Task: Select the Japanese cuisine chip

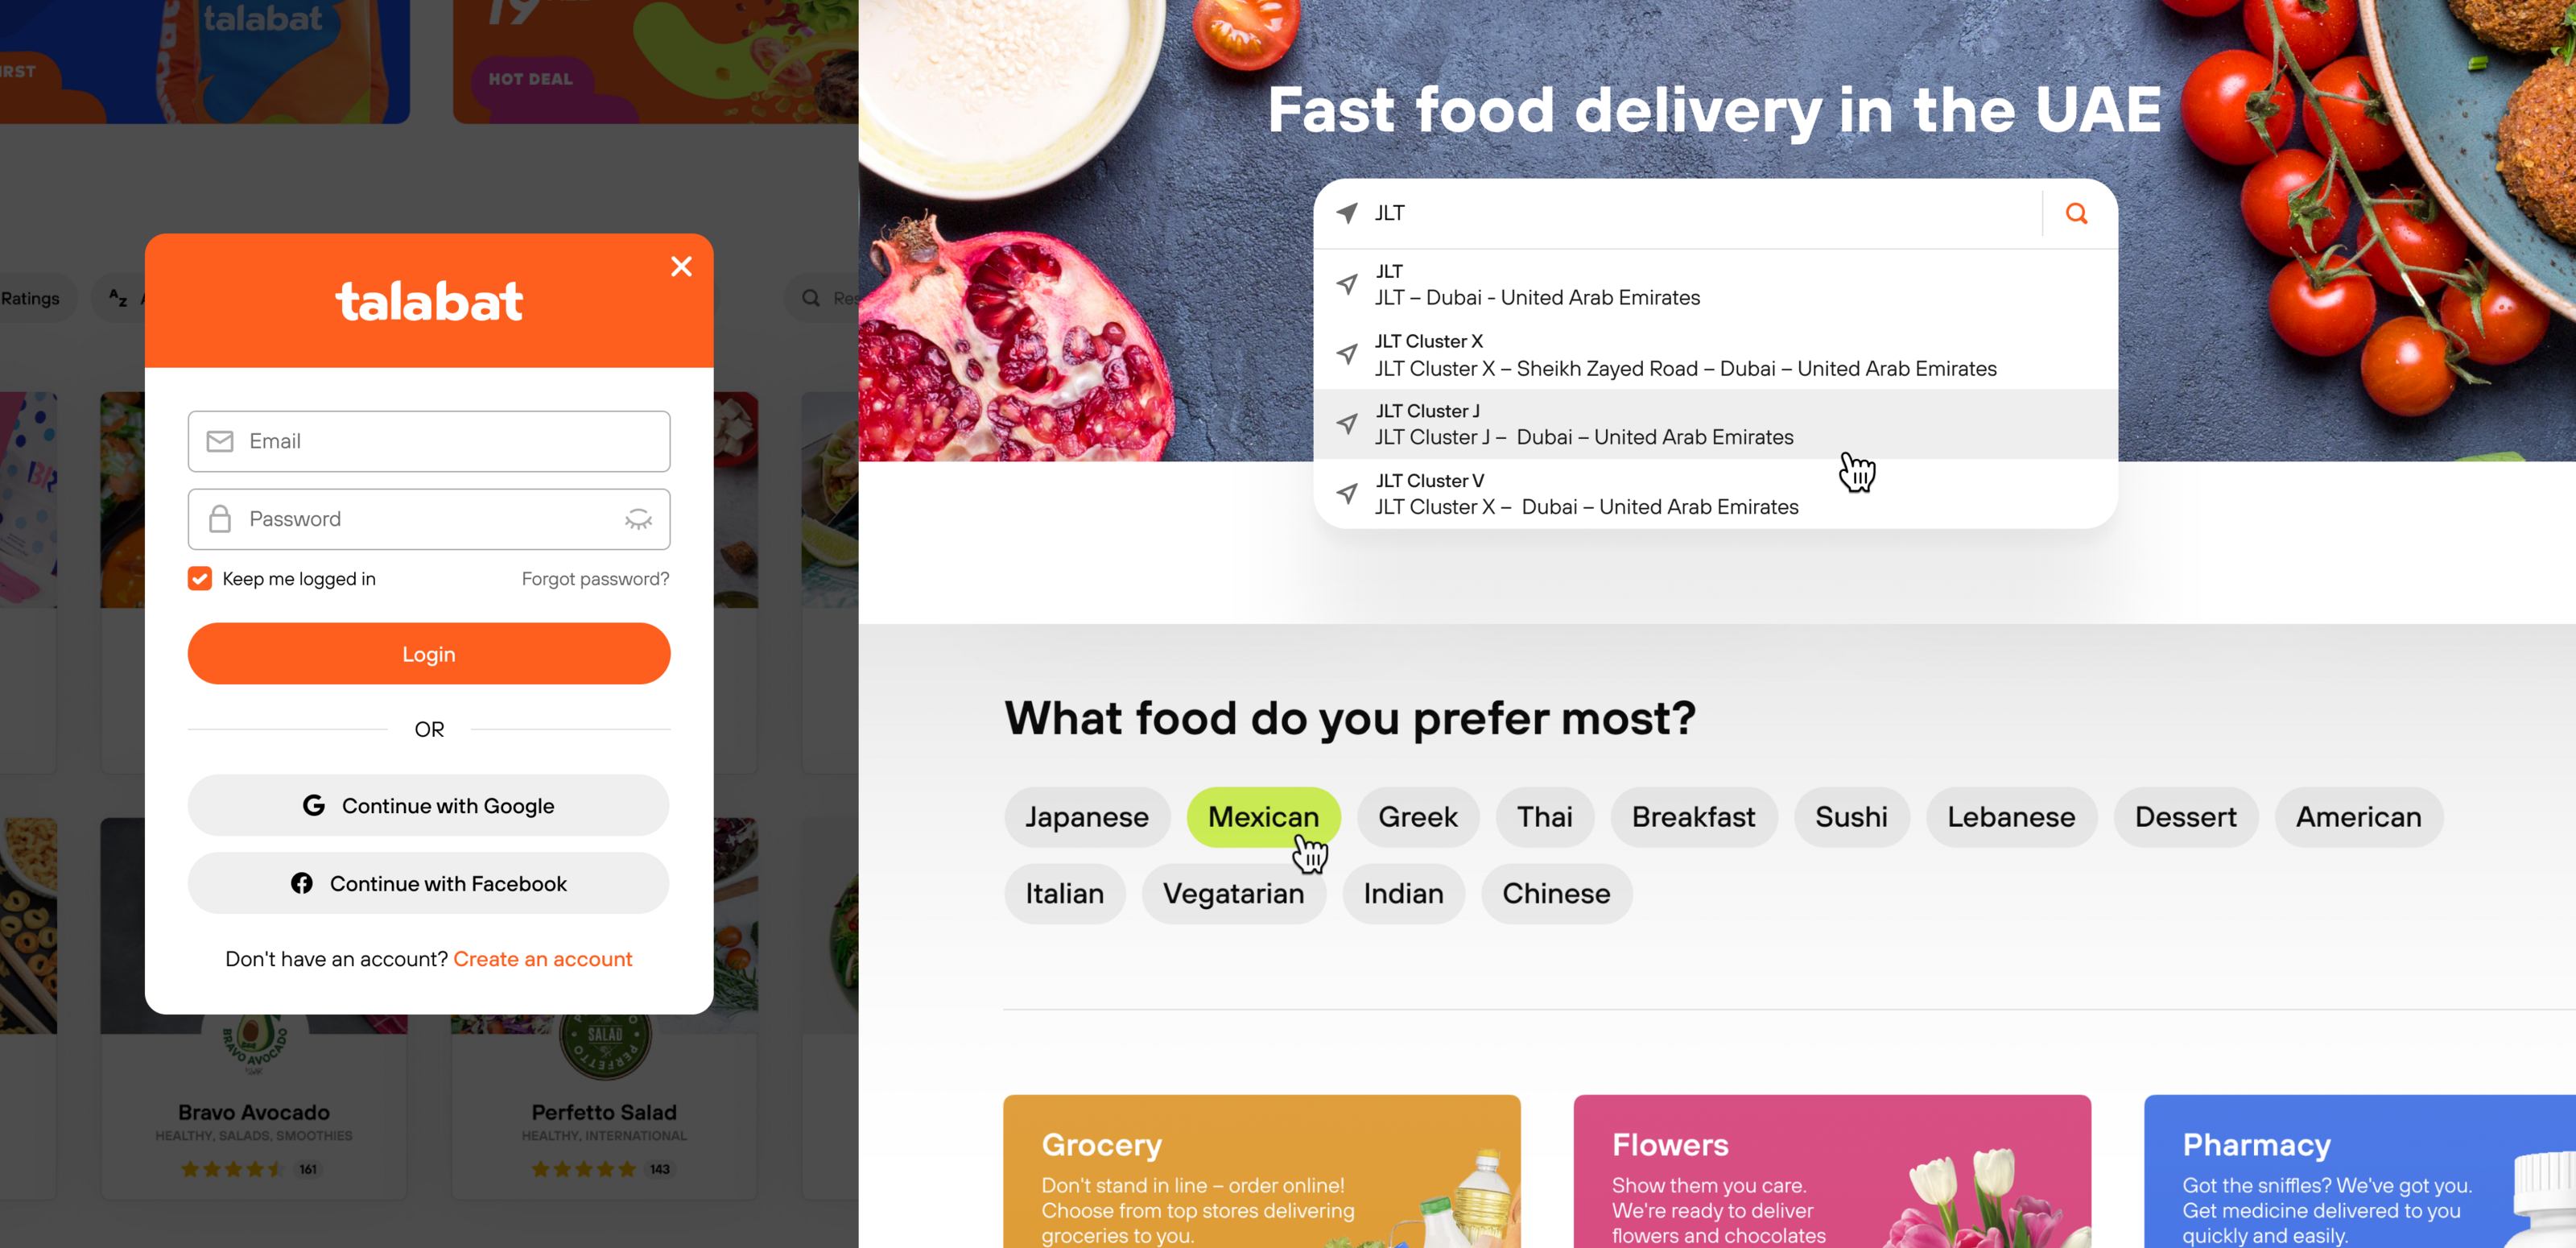Action: pos(1087,817)
